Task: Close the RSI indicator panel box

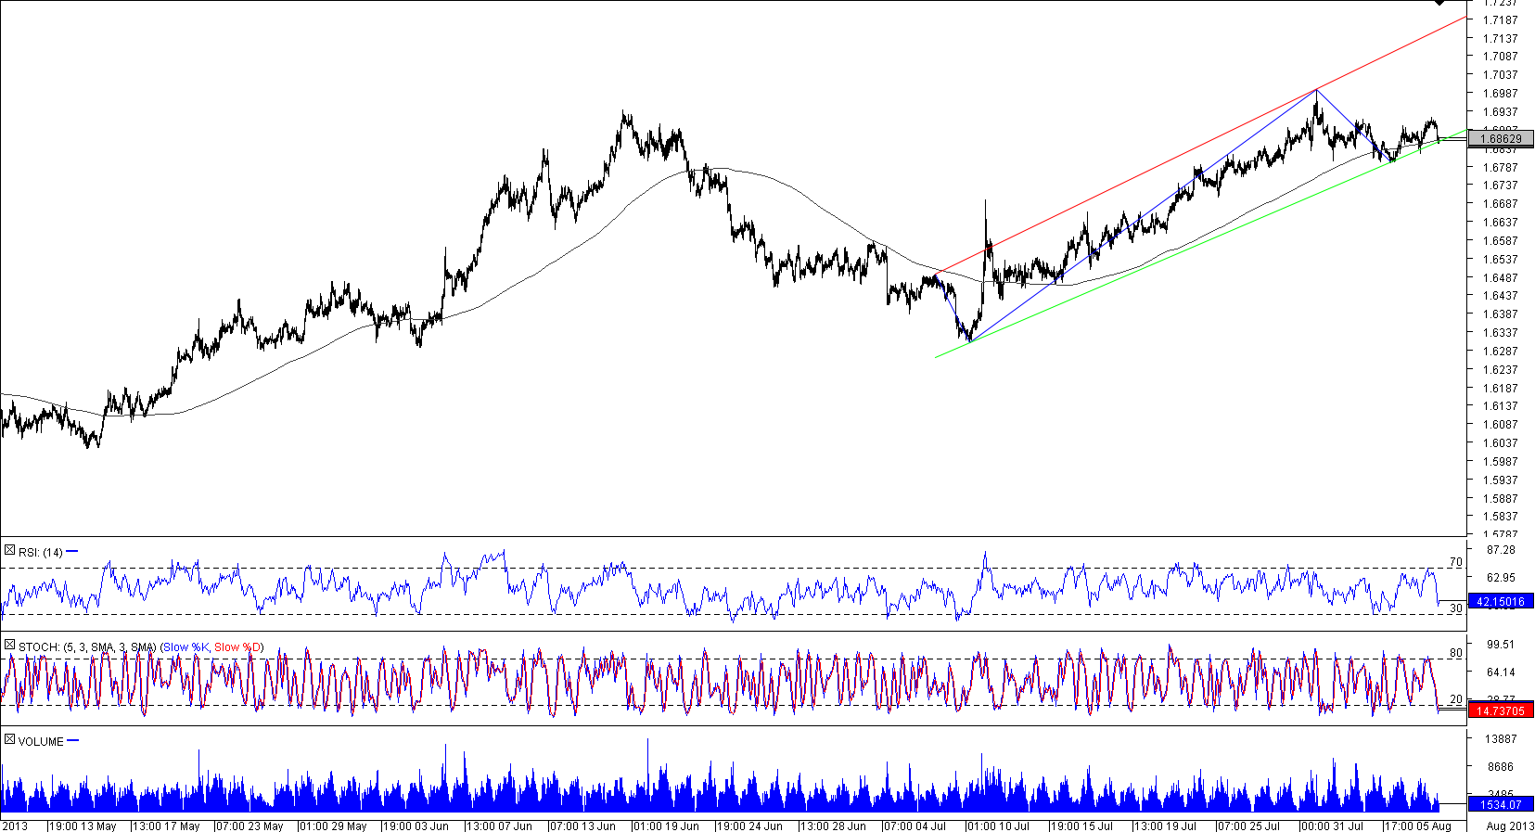Action: (9, 551)
